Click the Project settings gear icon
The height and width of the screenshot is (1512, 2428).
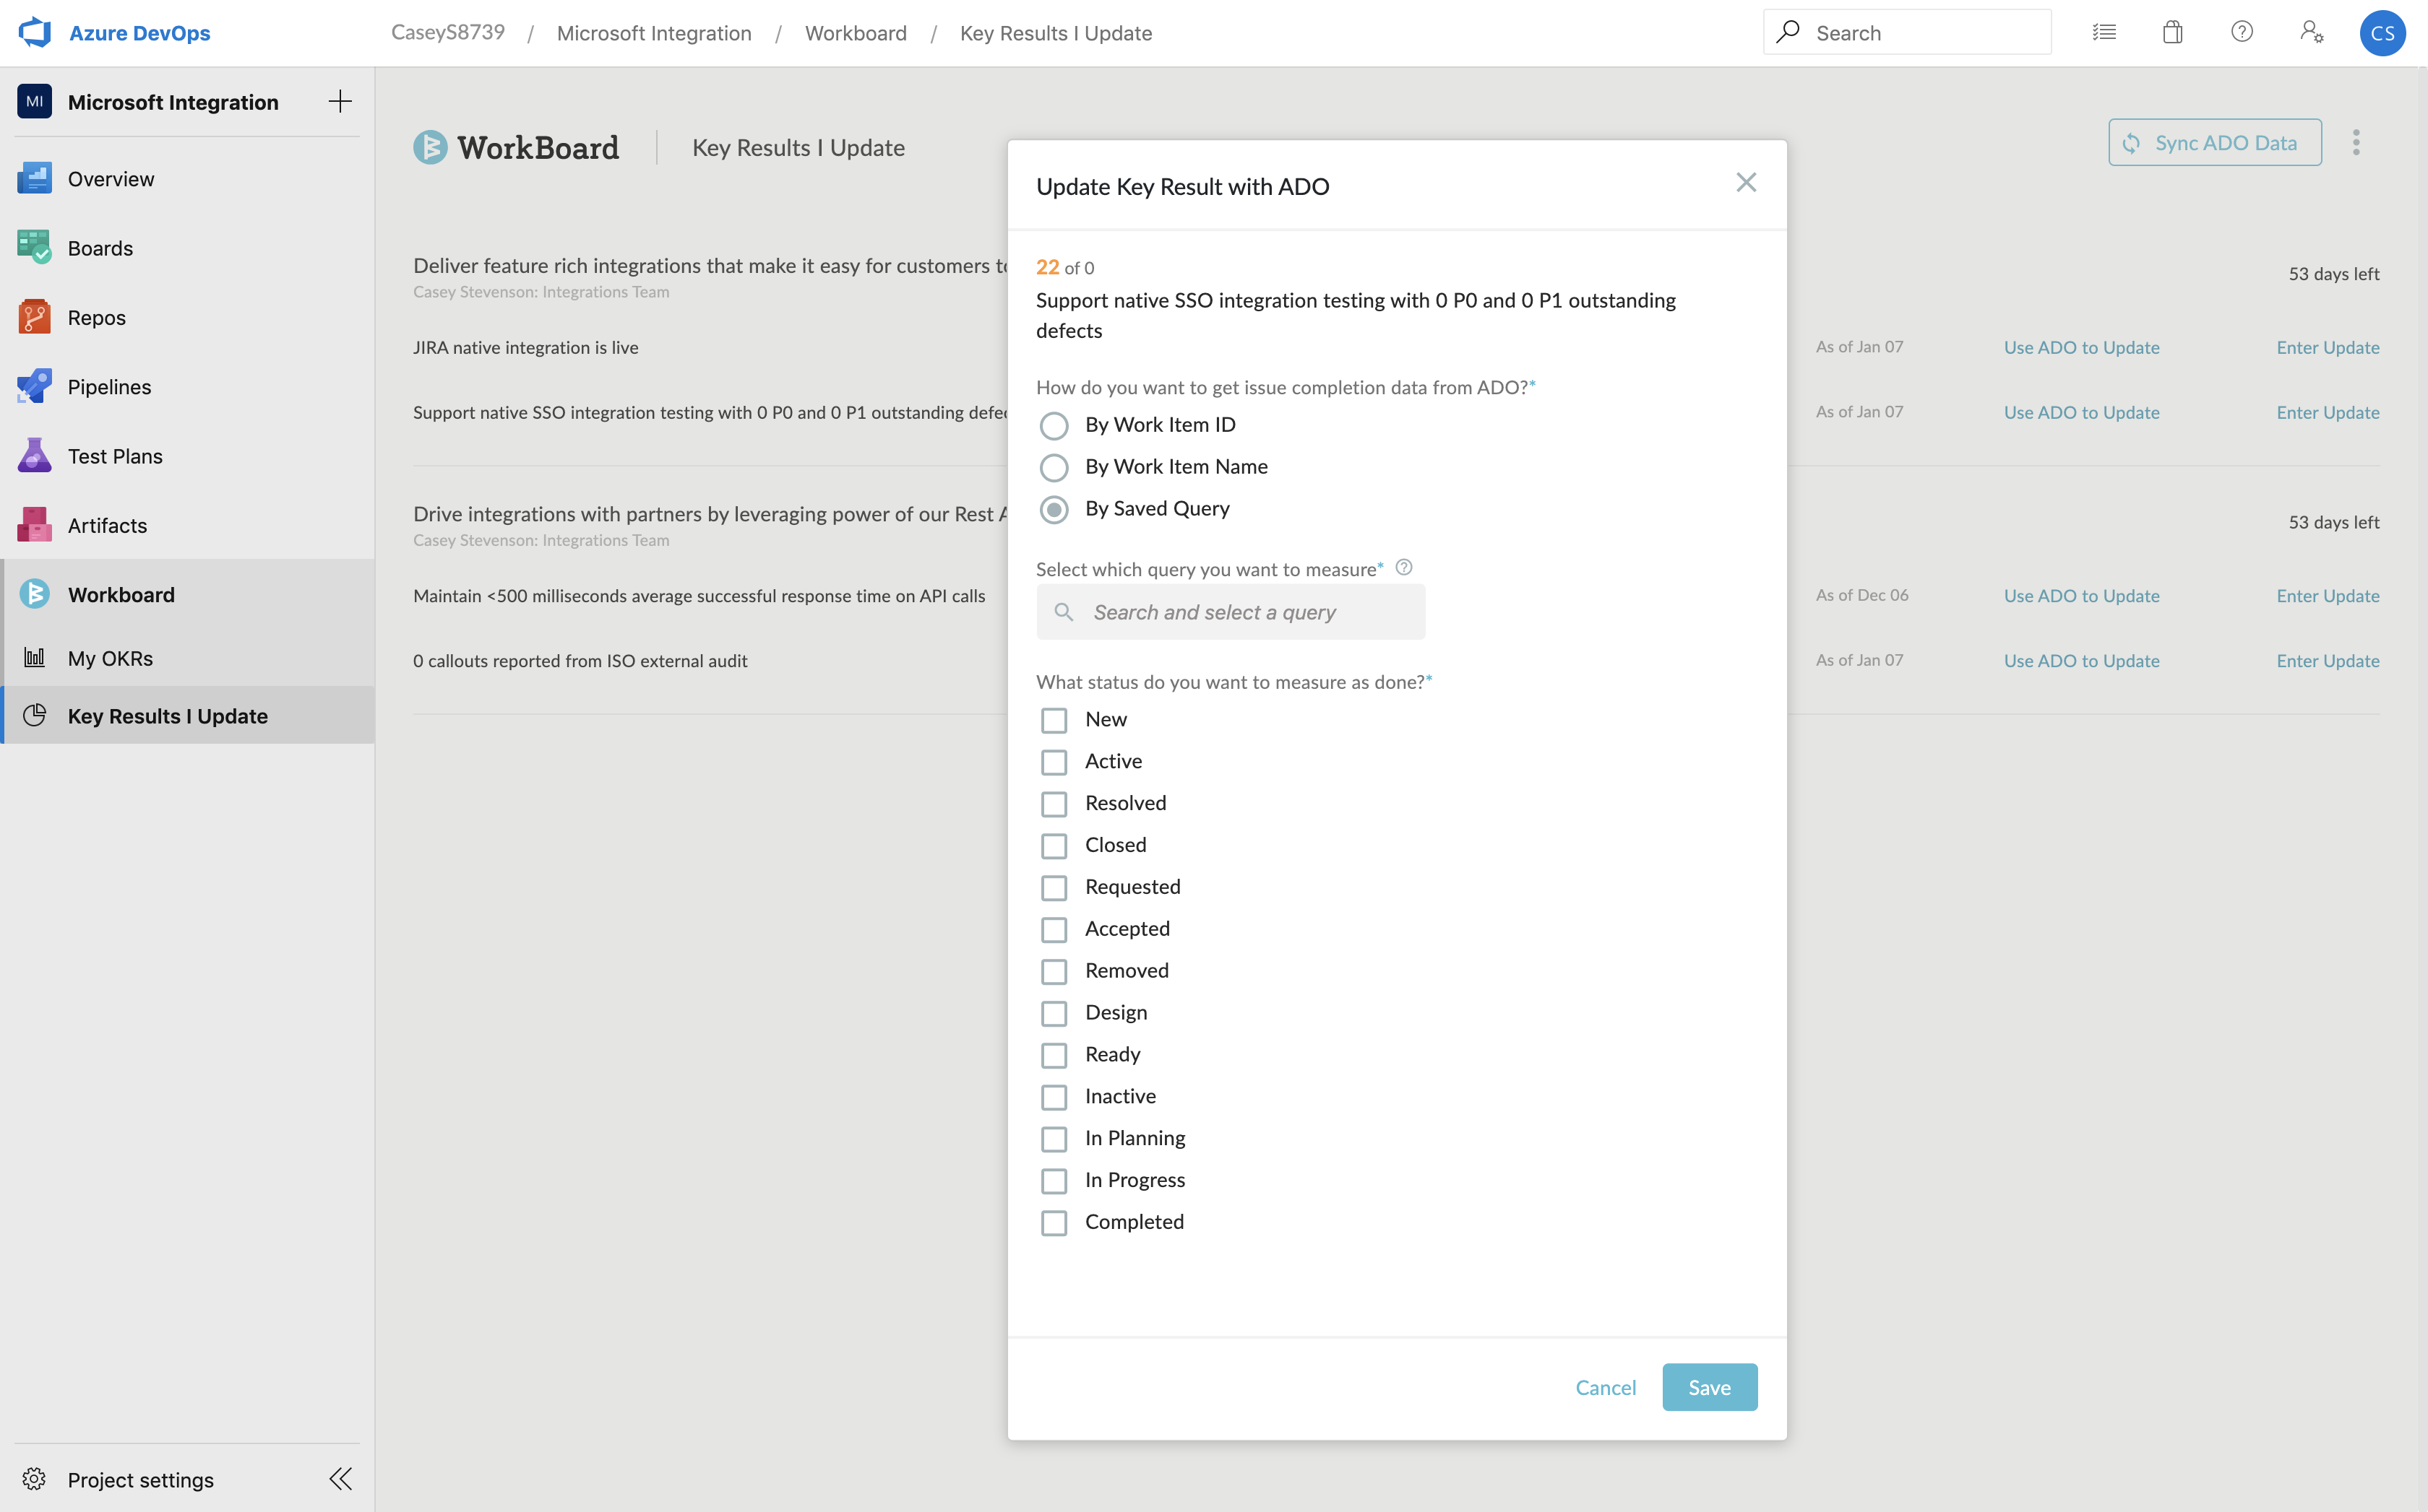point(34,1478)
